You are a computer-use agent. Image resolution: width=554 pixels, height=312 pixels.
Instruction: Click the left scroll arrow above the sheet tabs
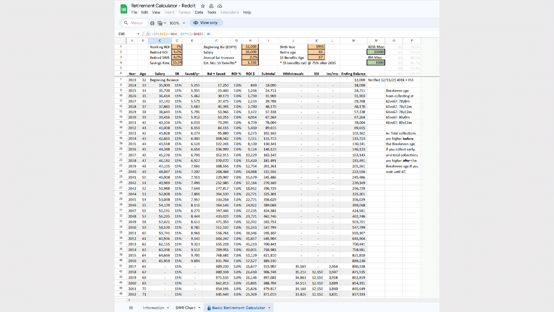tap(128, 300)
